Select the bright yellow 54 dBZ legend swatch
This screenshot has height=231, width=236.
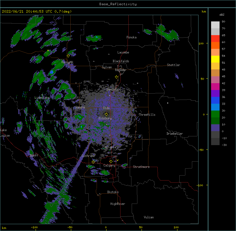(x=215, y=59)
